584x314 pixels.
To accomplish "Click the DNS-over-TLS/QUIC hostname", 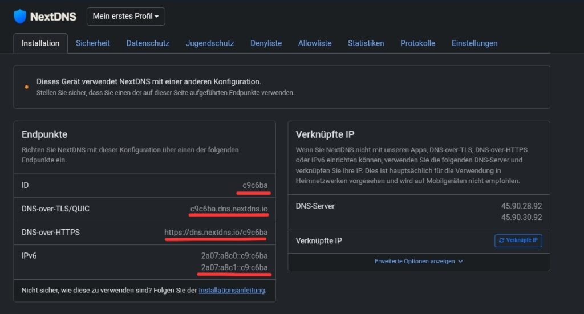I will [x=229, y=209].
